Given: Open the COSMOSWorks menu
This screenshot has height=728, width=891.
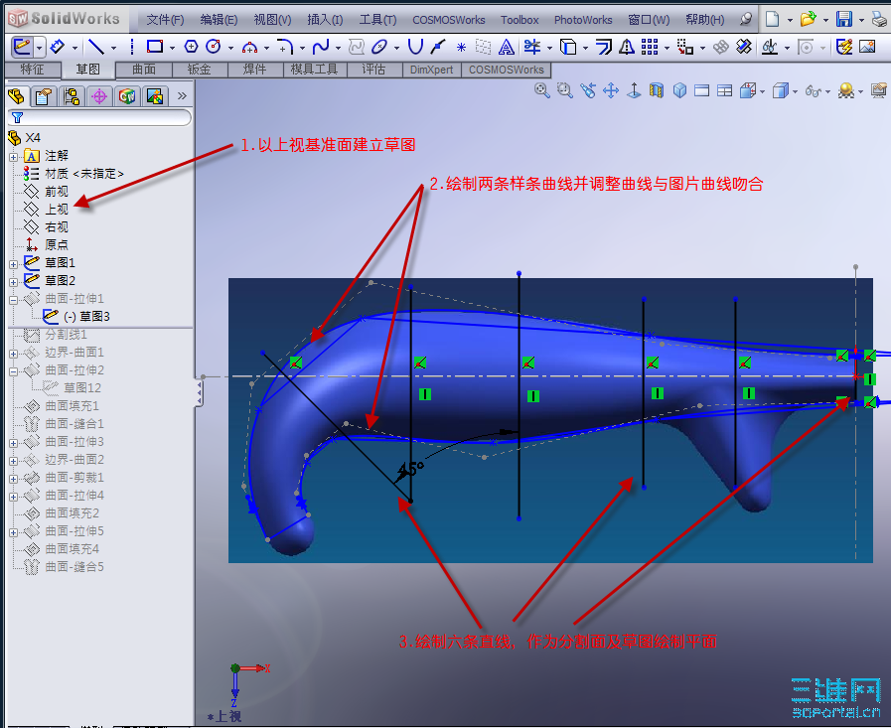Looking at the screenshot, I should tap(449, 20).
